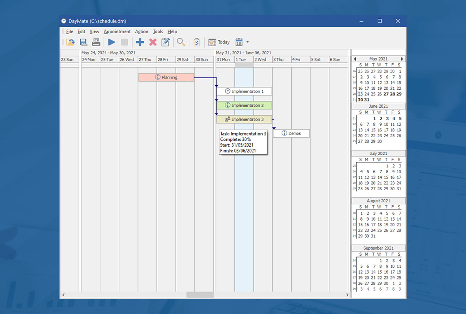466x314 pixels.
Task: Go to next month with right arrow
Action: [x=402, y=59]
